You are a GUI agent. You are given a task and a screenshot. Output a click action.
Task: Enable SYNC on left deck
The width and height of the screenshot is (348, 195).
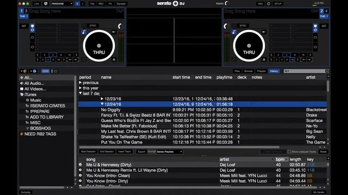point(93,25)
